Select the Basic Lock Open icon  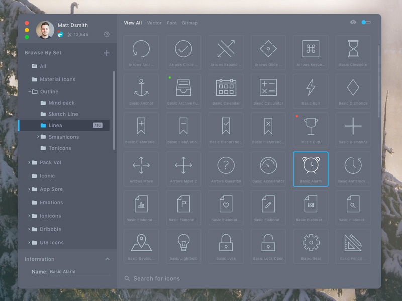tap(268, 246)
